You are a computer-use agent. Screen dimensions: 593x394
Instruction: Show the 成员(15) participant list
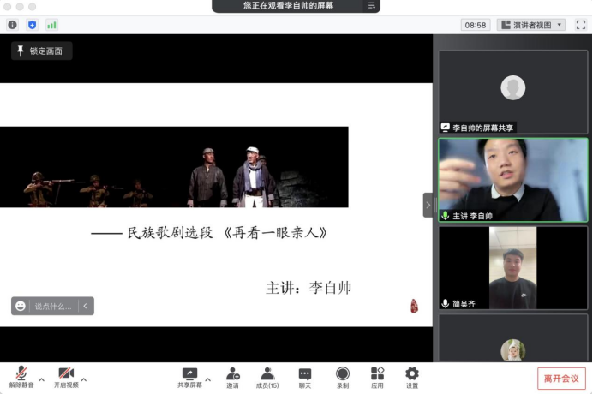pos(267,378)
